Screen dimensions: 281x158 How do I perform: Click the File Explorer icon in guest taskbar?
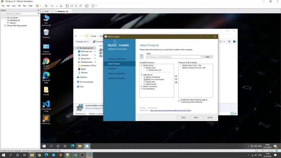(80, 146)
